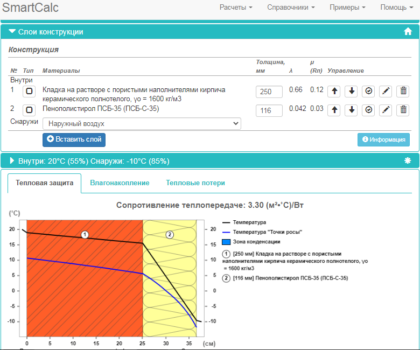Click the λ value 0.042
Image resolution: width=420 pixels, height=350 pixels.
(298, 108)
